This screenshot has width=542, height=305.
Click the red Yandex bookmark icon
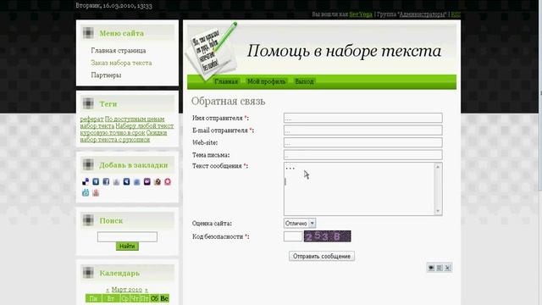point(96,192)
